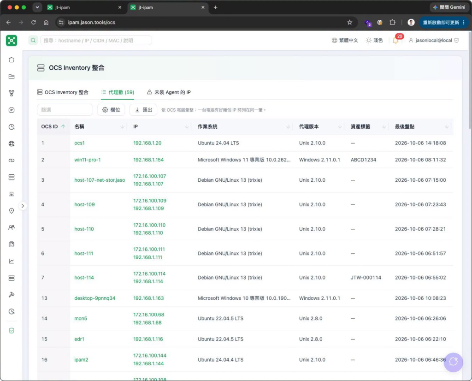Sort by the 代理版本 column header
The image size is (472, 381).
(x=320, y=126)
